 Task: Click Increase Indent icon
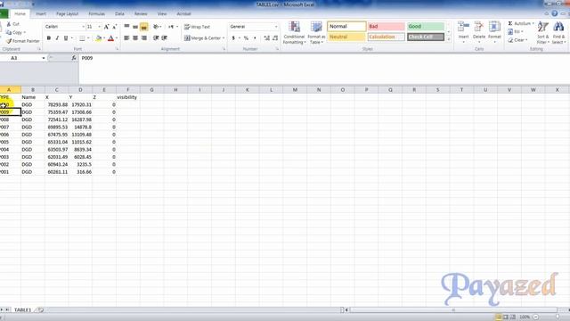(164, 37)
